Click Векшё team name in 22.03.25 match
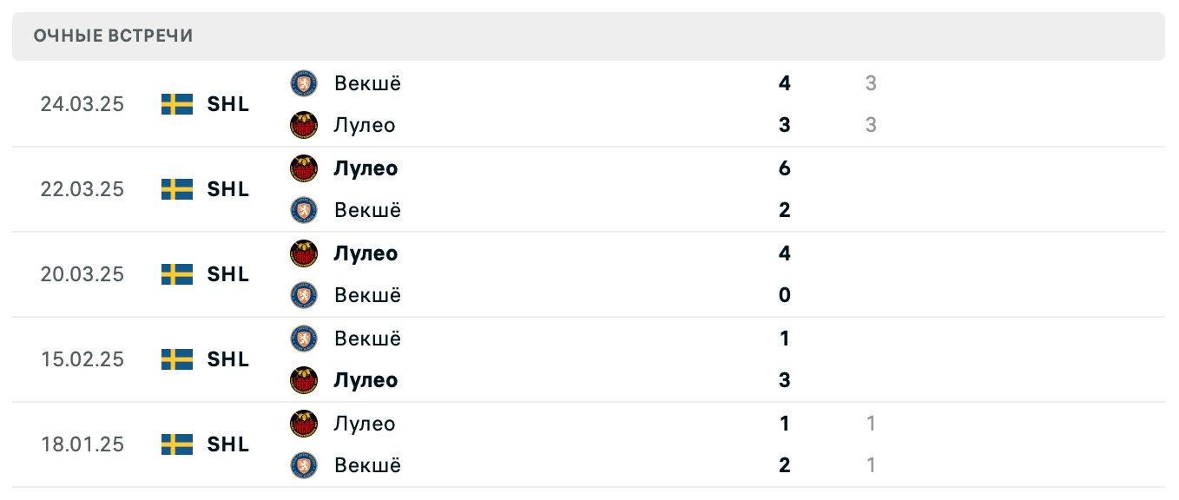This screenshot has height=500, width=1179. 368,210
